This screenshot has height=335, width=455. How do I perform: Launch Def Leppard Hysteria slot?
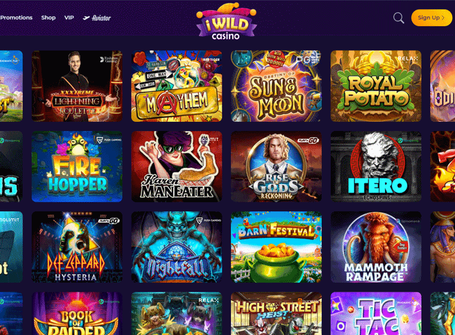point(77,247)
